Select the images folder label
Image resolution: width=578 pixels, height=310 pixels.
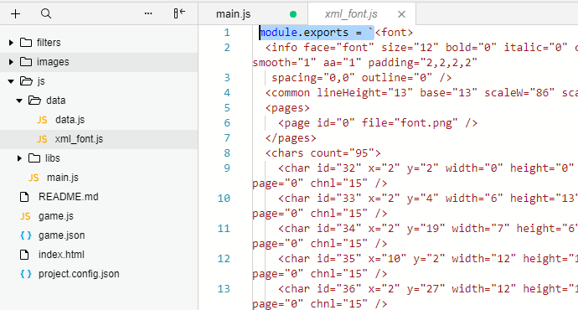coord(53,62)
